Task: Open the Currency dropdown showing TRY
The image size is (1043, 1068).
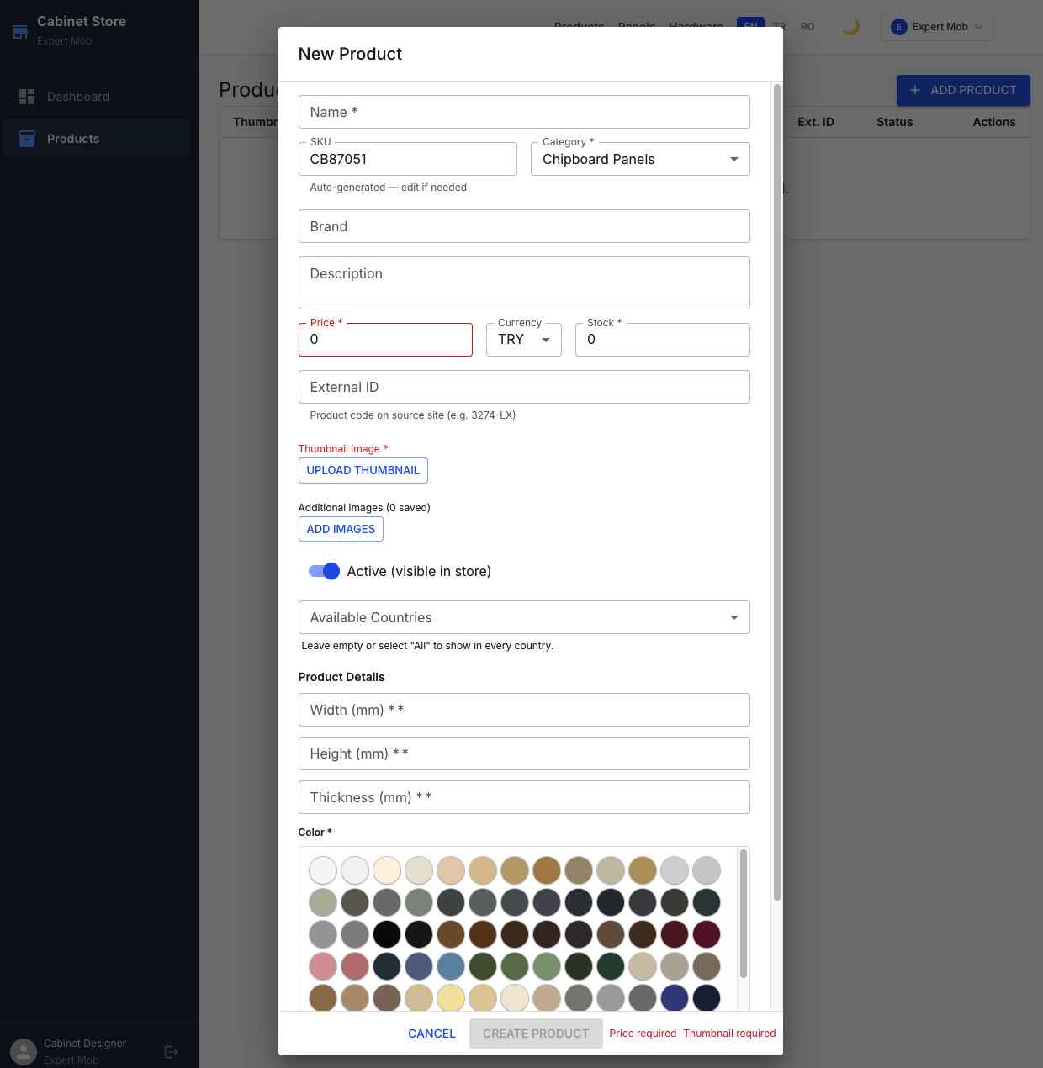Action: click(524, 340)
